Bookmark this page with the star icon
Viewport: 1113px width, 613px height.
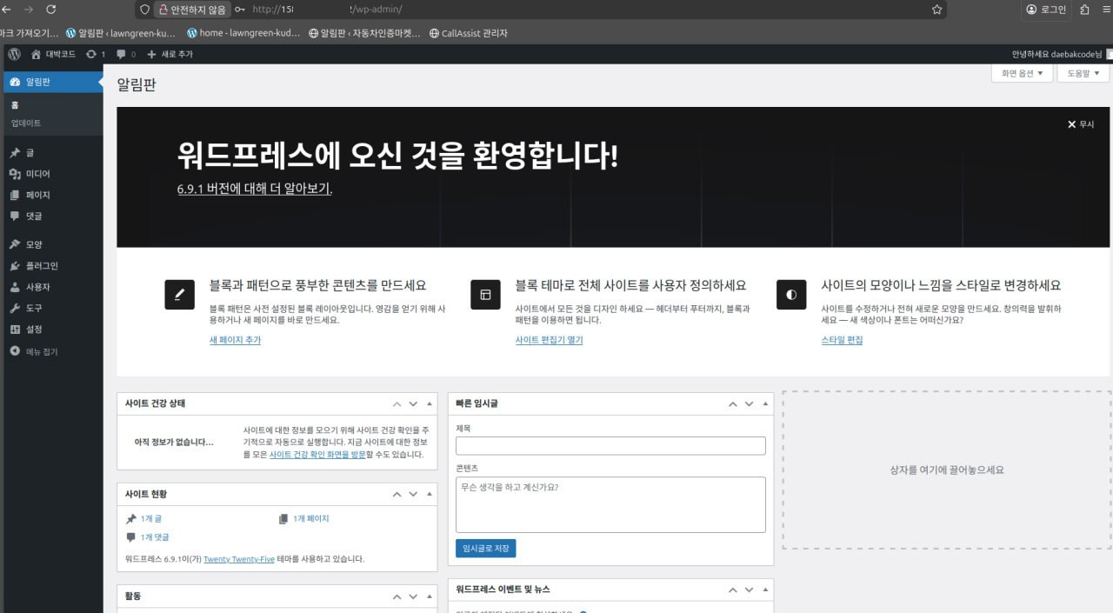pyautogui.click(x=936, y=10)
